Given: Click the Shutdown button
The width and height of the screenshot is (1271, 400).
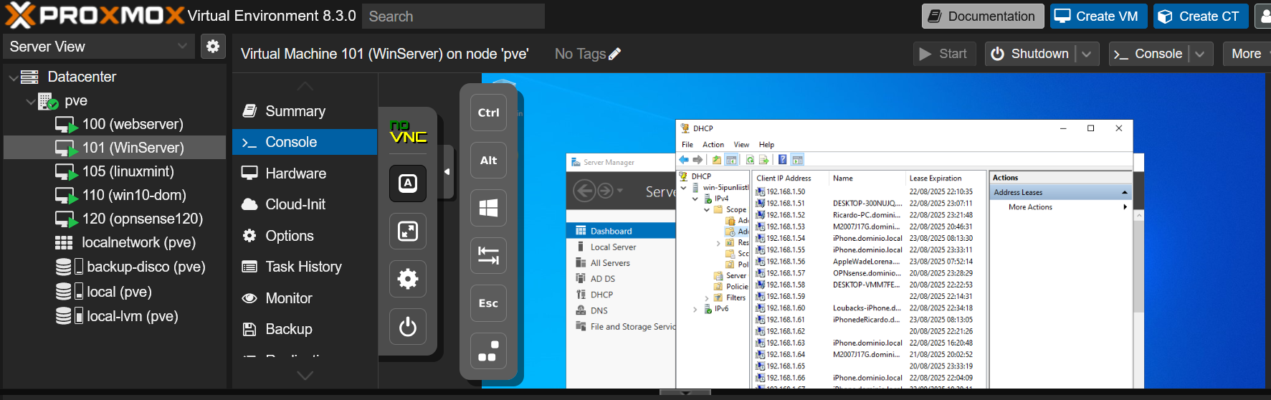Looking at the screenshot, I should coord(1029,54).
